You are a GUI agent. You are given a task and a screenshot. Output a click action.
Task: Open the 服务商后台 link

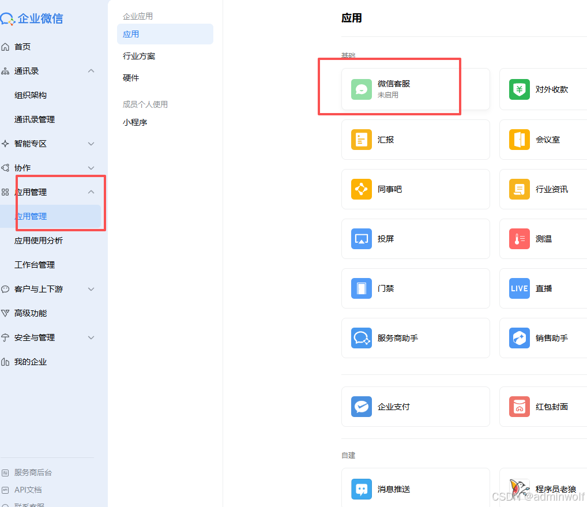(33, 472)
